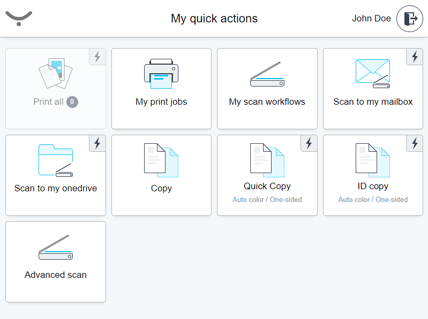Click the lightning badge on the Print all tile

(x=97, y=57)
